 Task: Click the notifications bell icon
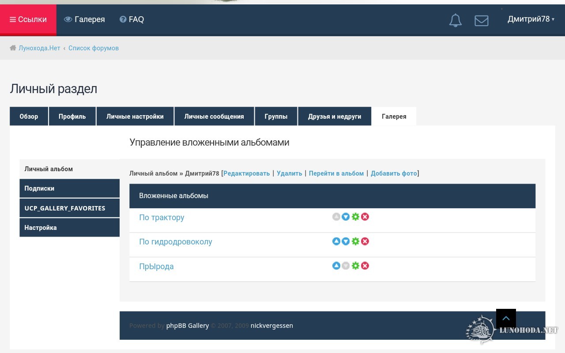click(x=455, y=20)
